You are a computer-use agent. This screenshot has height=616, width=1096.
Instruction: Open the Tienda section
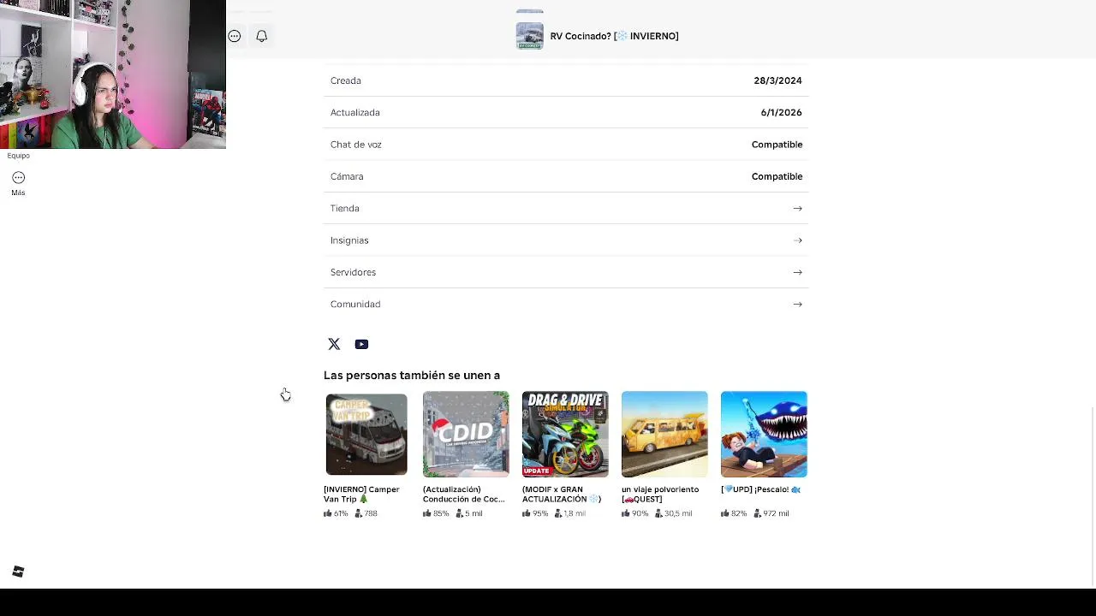click(566, 208)
